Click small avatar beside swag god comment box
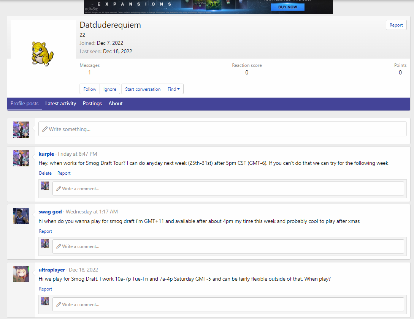 pos(45,243)
